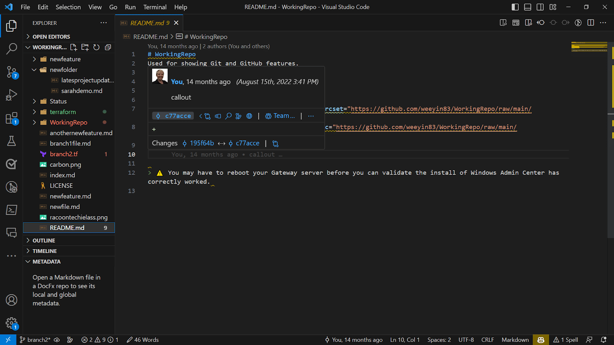Open the Accounts menu in activity bar
Image resolution: width=614 pixels, height=345 pixels.
(12, 300)
